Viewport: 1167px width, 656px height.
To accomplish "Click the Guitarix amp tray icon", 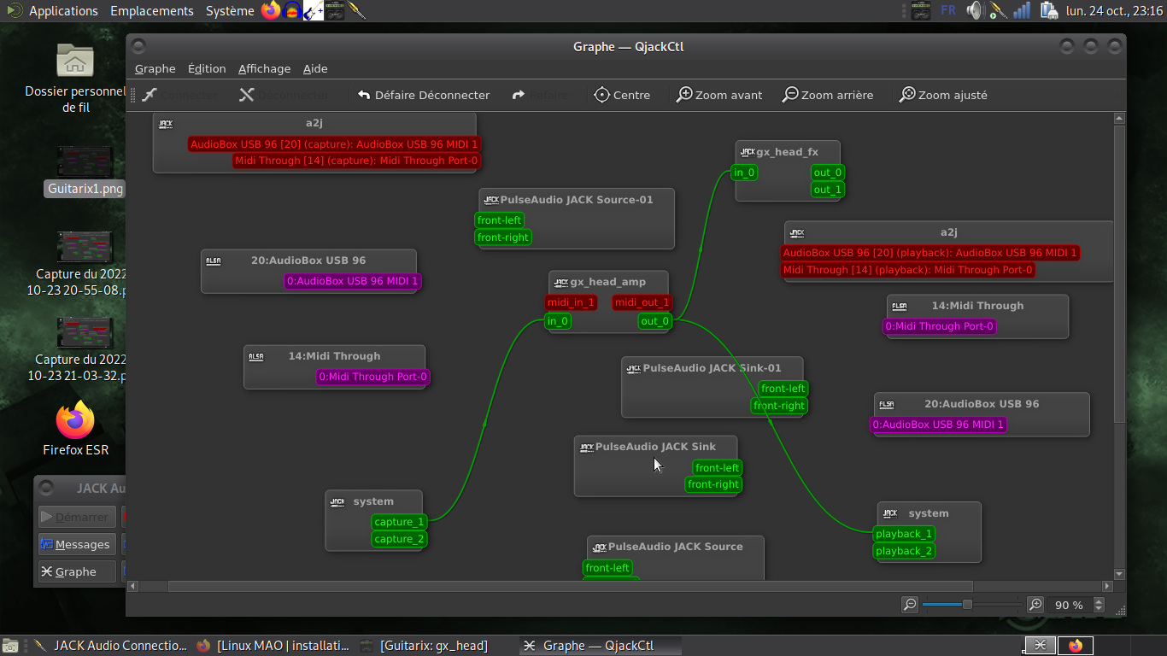I will pos(920,11).
